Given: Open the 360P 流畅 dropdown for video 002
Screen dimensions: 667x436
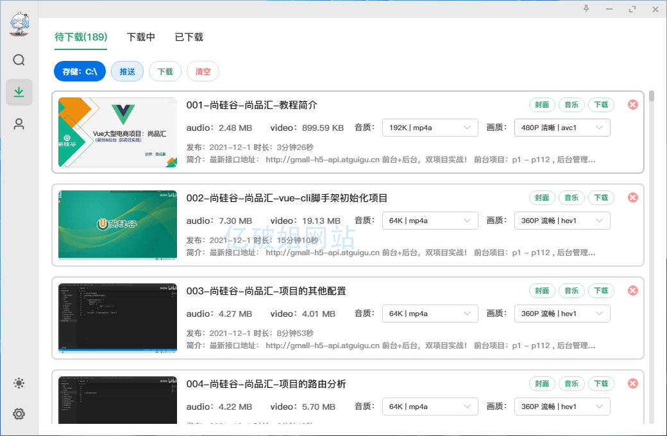Looking at the screenshot, I should click(562, 221).
